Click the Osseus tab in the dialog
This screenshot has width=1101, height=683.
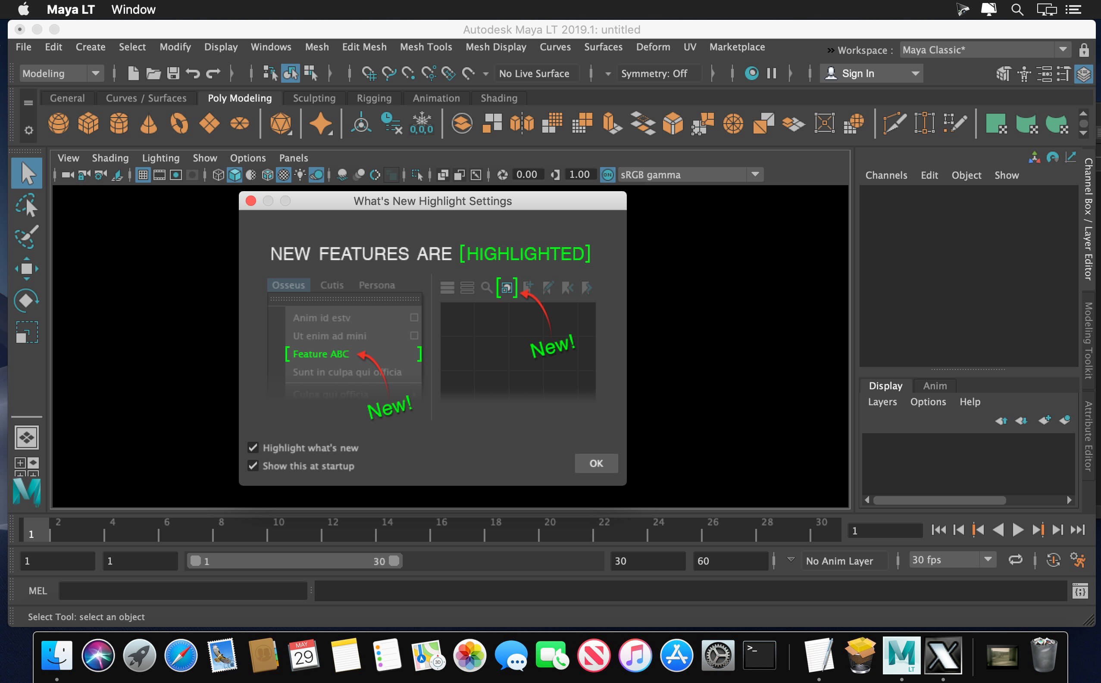point(288,284)
